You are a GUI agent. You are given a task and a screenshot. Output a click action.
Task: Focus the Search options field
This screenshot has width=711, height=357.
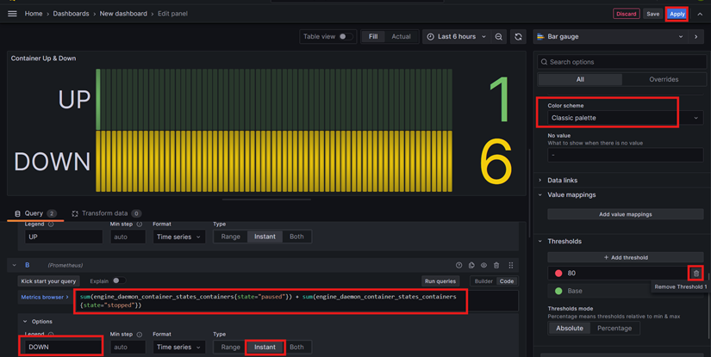(621, 62)
